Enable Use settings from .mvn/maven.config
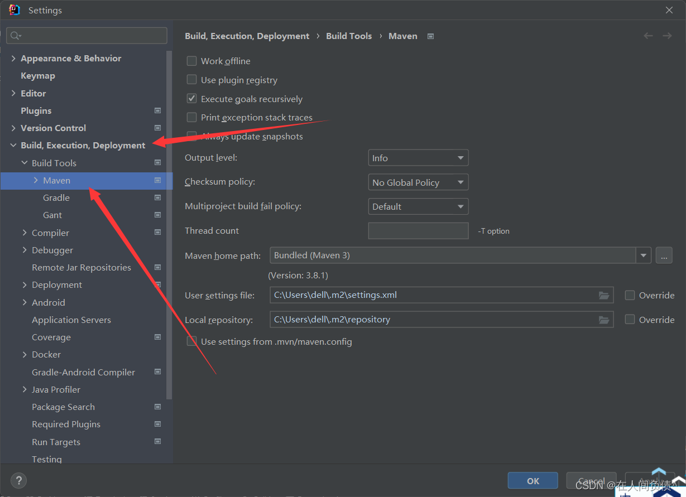Screen dimensions: 686x497 tap(191, 341)
